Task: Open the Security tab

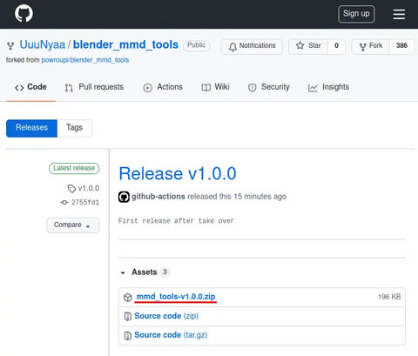Action: [269, 87]
